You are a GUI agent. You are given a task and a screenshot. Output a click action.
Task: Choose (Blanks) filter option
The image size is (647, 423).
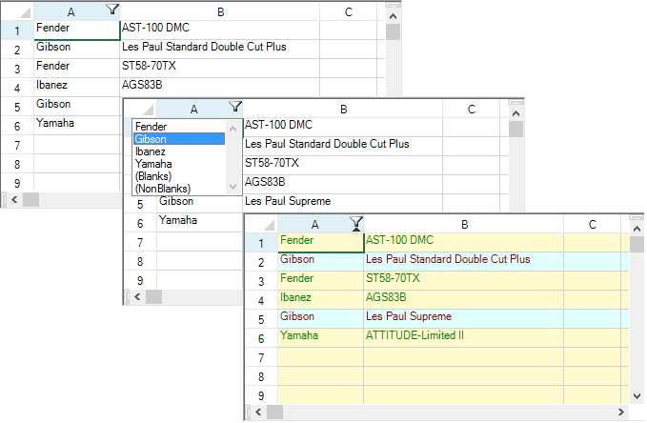[153, 176]
